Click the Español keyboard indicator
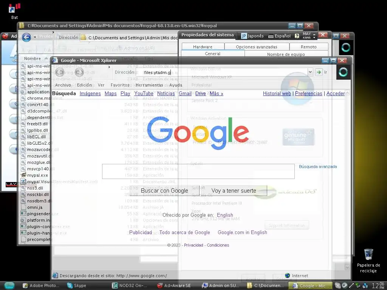The width and height of the screenshot is (387, 290). click(x=279, y=36)
